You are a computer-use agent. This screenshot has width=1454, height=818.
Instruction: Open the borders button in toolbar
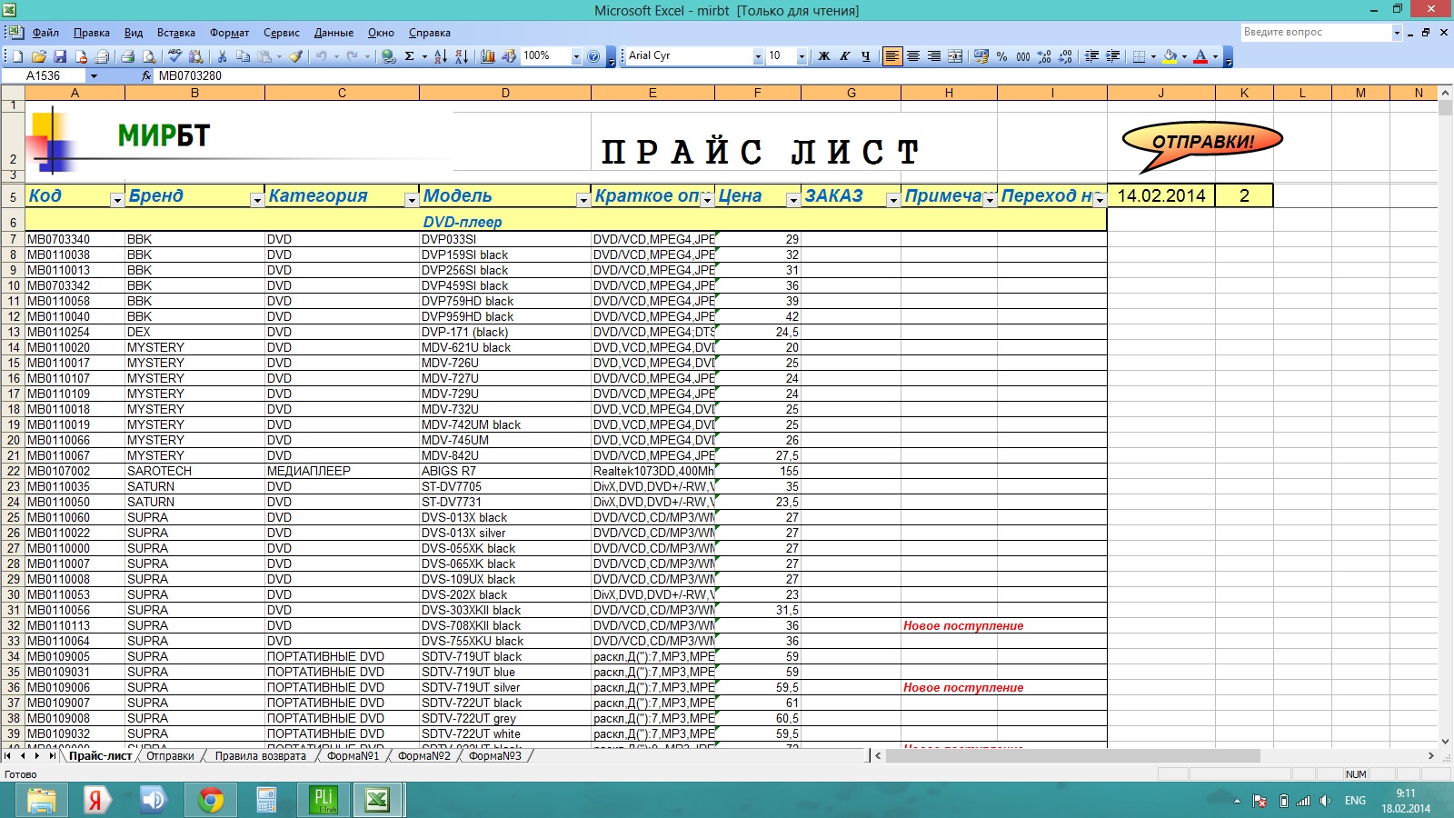pyautogui.click(x=1140, y=56)
